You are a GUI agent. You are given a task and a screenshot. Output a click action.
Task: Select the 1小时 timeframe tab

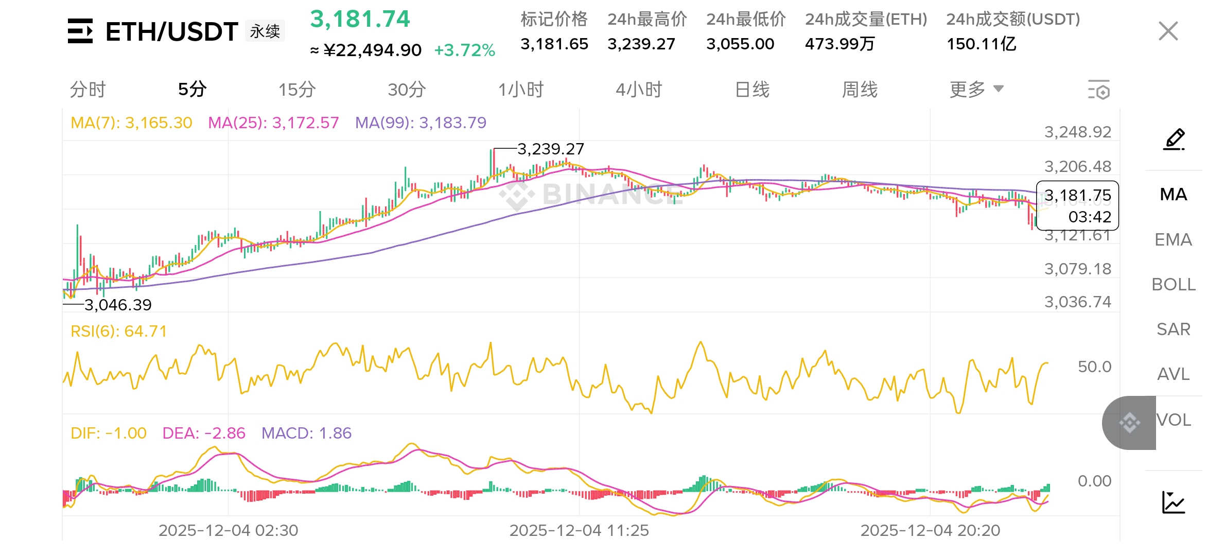coord(521,90)
